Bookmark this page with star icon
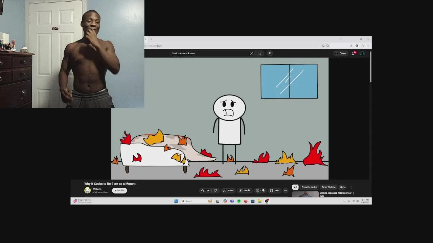 pos(327,46)
